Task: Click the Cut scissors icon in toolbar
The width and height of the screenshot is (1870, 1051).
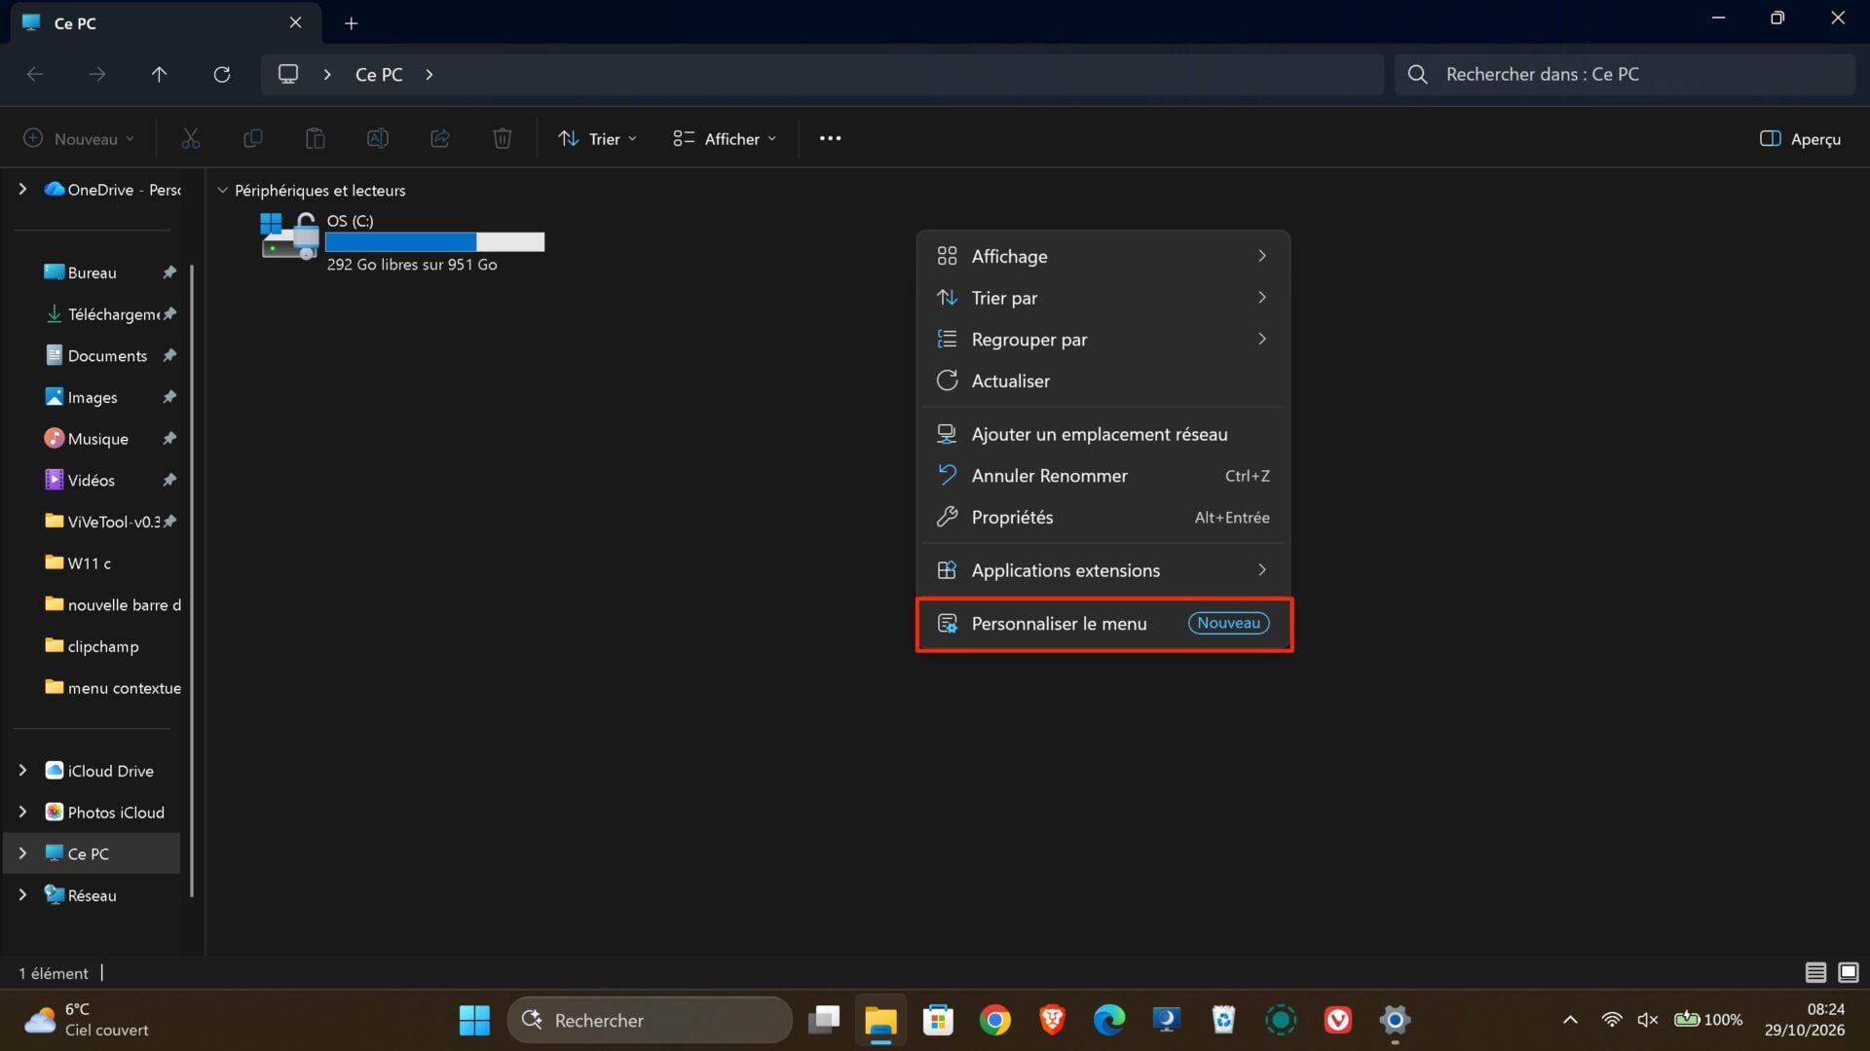Action: [191, 139]
